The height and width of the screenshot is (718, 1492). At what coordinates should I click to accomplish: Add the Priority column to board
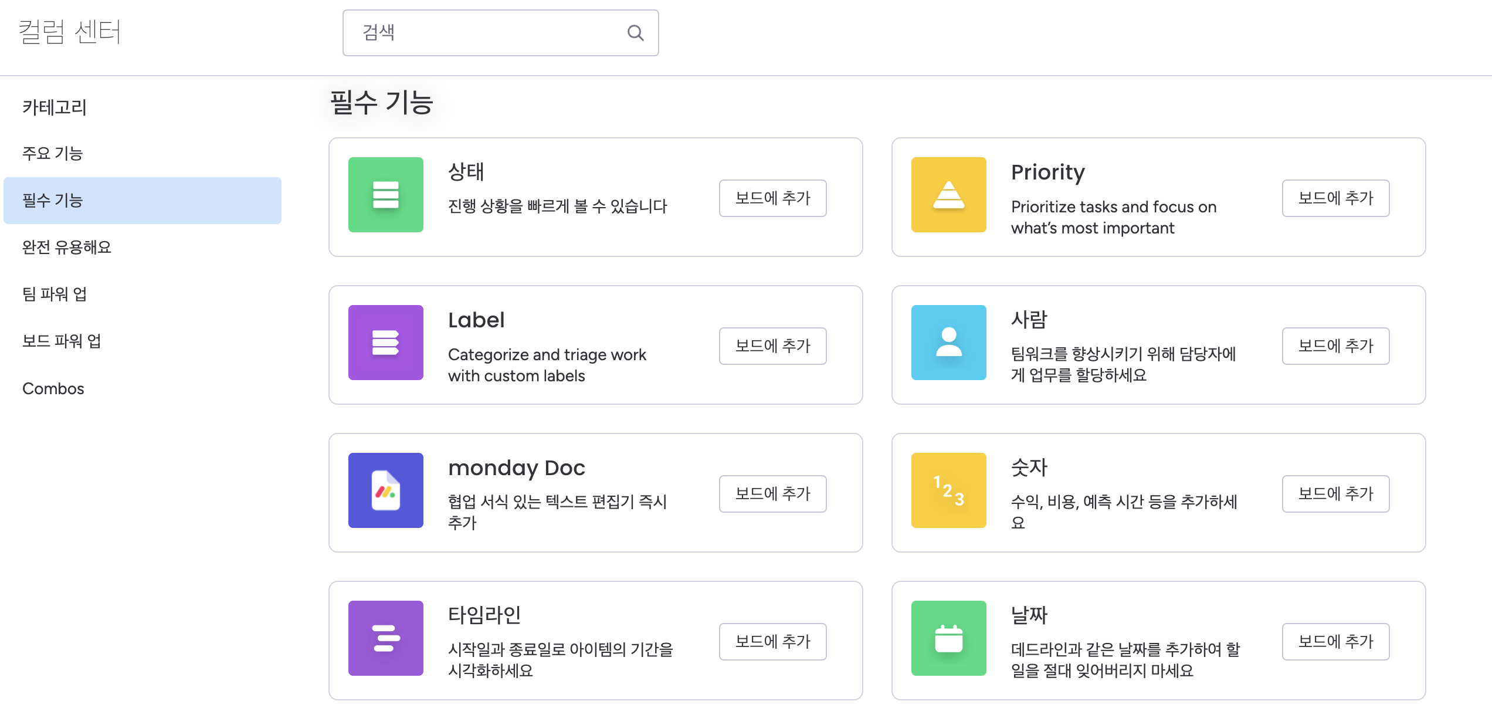[1335, 198]
